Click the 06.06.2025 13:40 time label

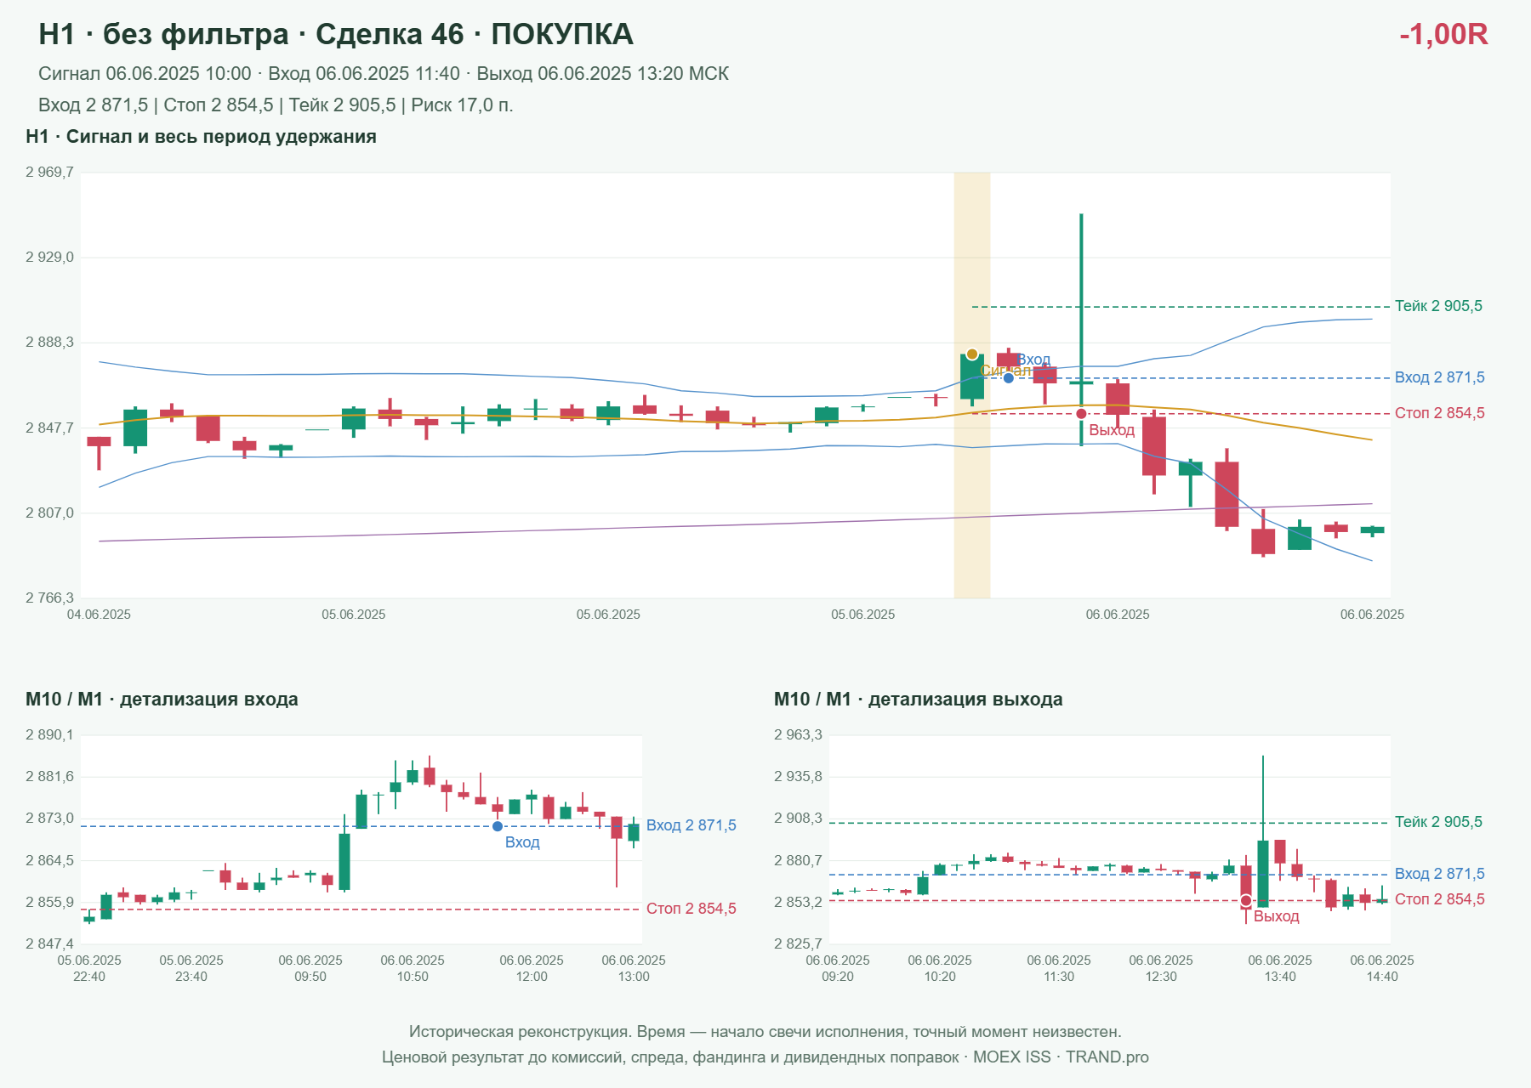coord(1280,968)
